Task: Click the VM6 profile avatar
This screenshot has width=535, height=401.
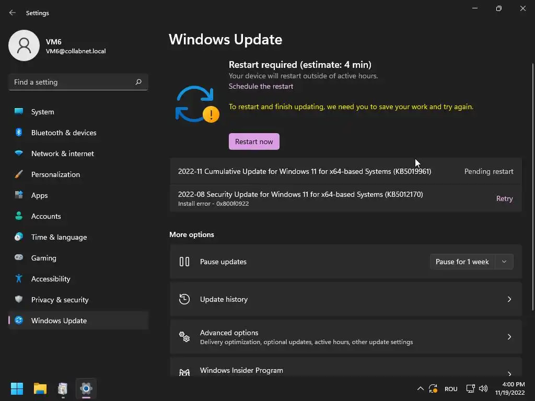Action: tap(24, 45)
